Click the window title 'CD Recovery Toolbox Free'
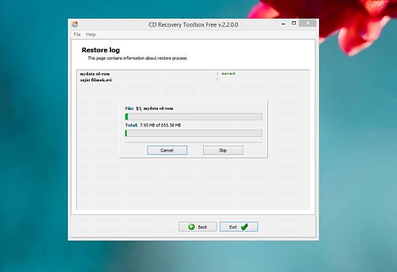Viewport: 397px width, 272px height. pos(193,24)
